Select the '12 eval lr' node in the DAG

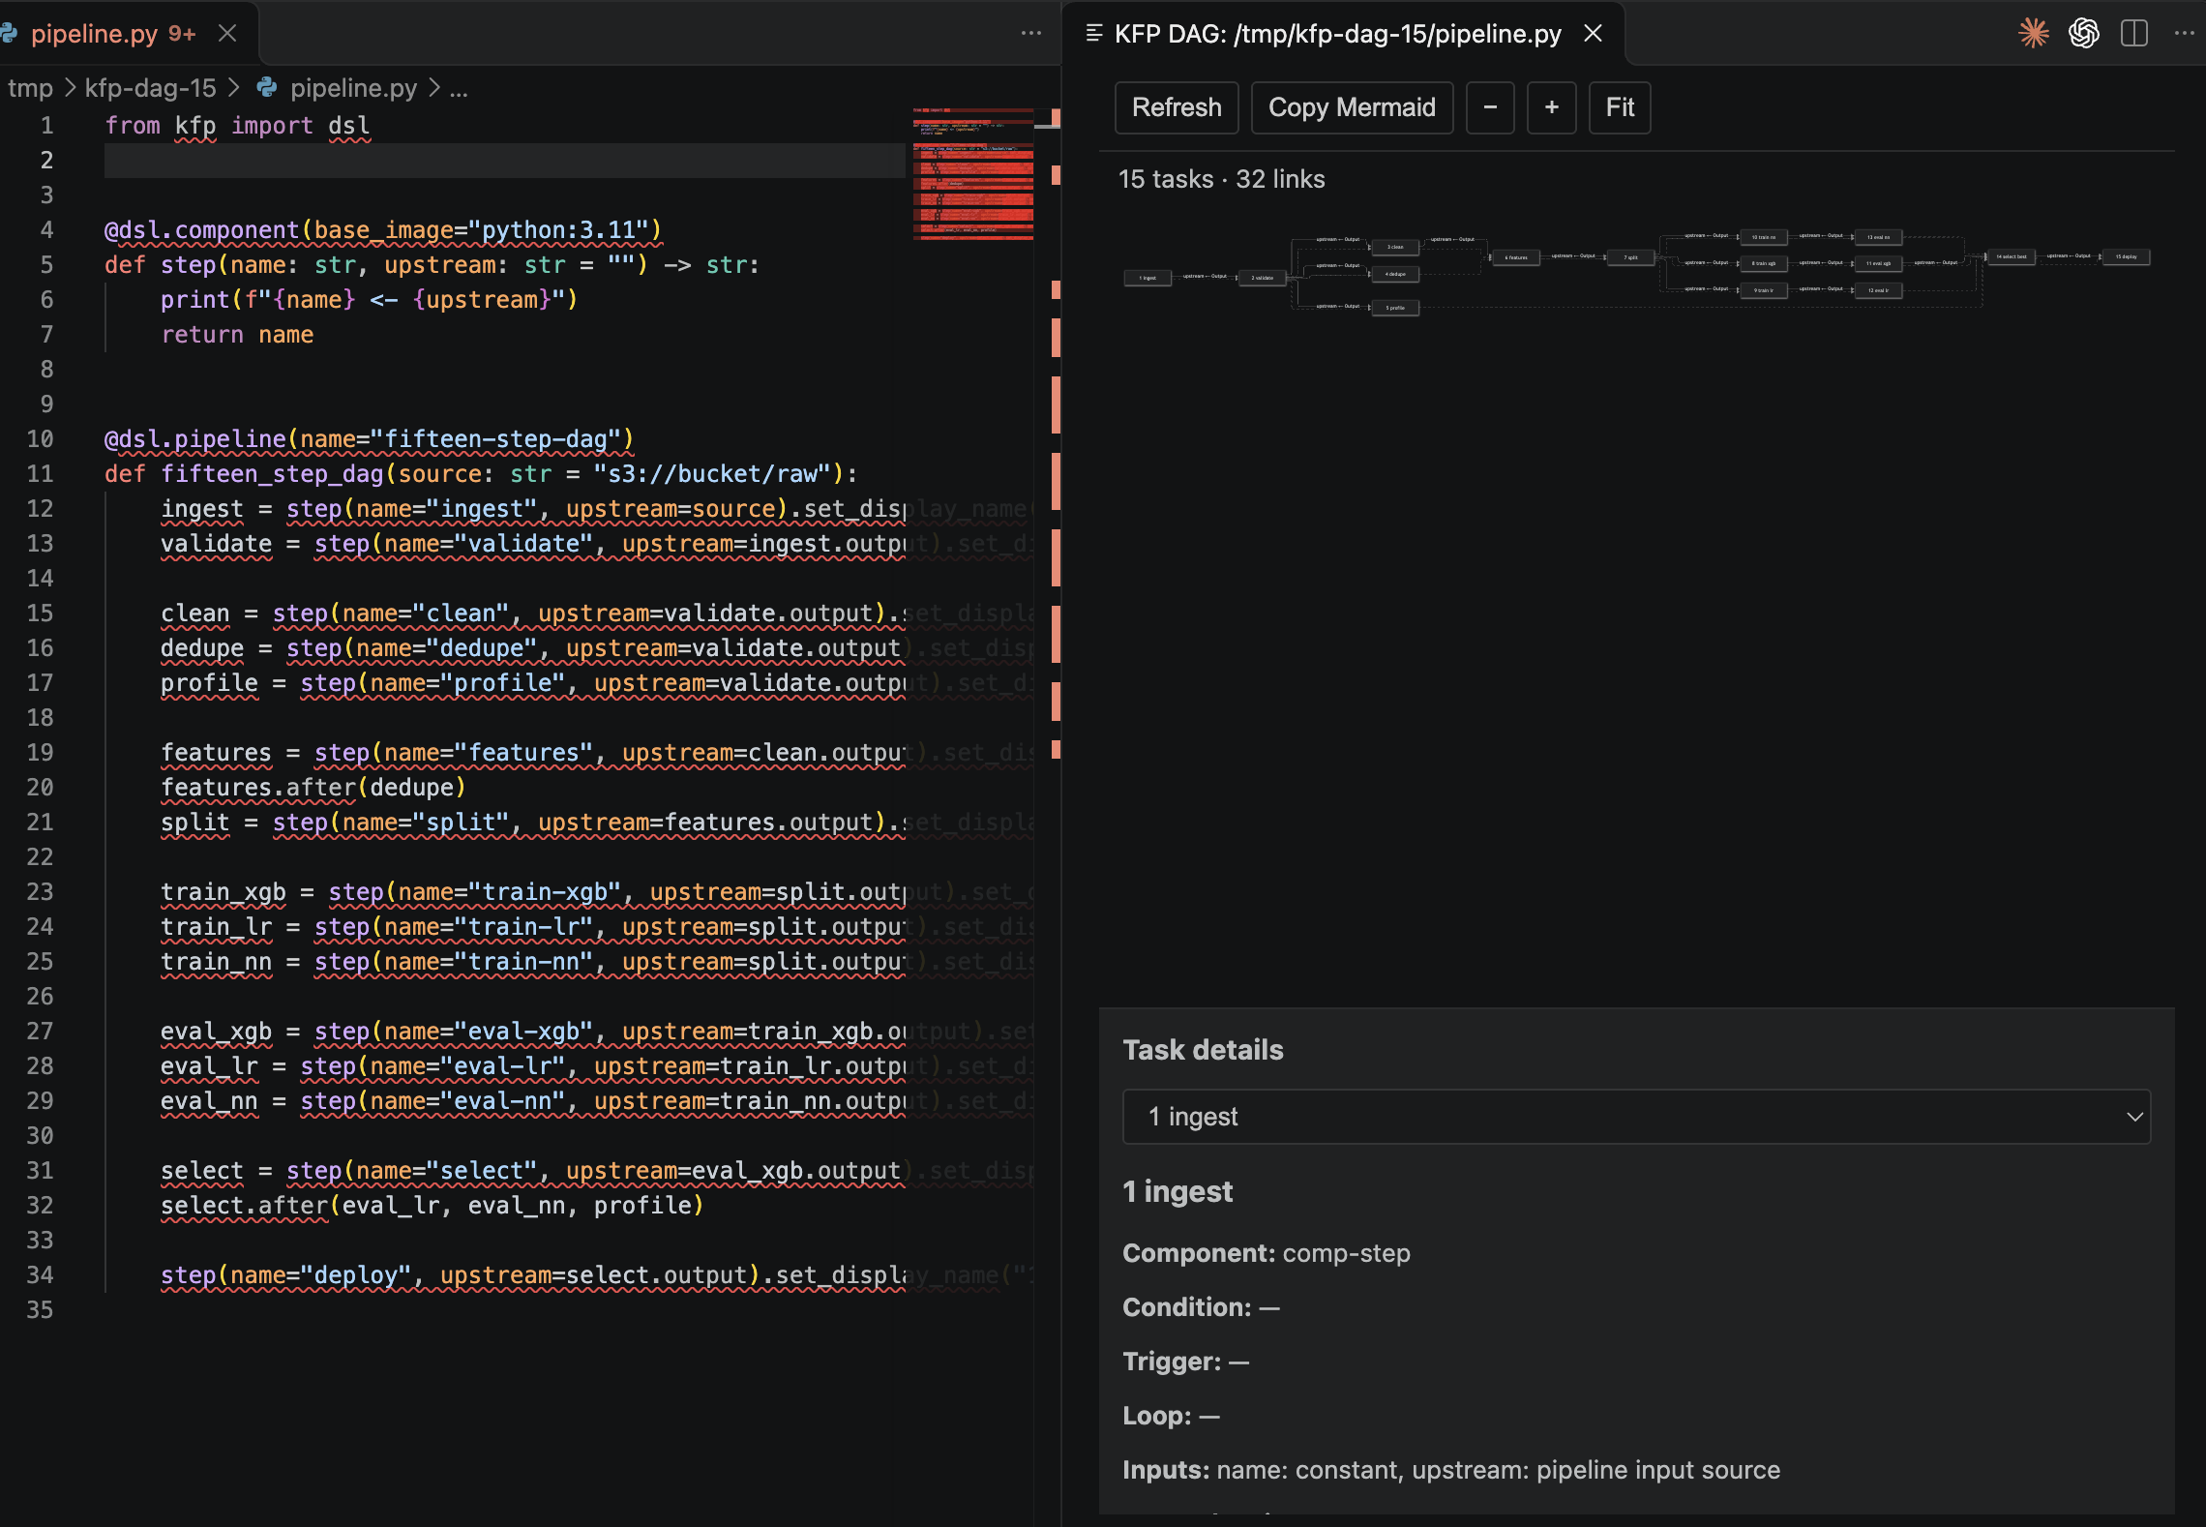1878,290
